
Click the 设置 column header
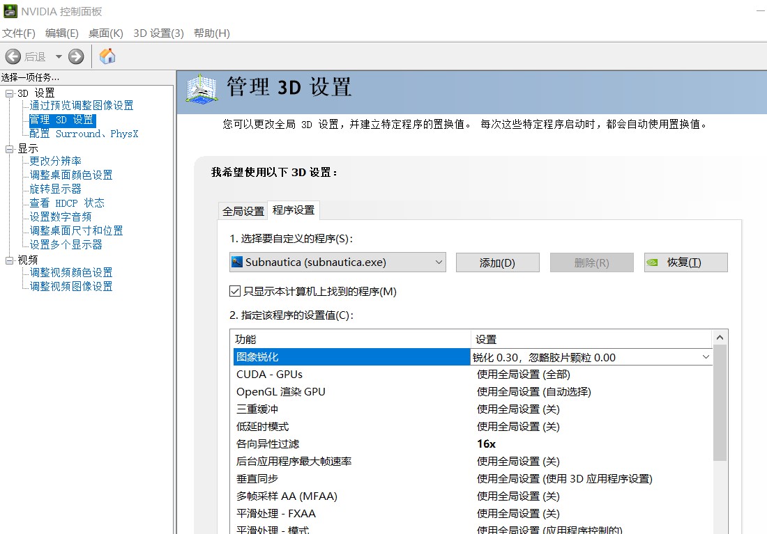591,339
